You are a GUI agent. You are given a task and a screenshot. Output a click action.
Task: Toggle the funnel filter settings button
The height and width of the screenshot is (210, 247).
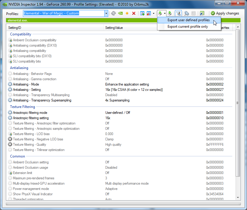pos(178,13)
